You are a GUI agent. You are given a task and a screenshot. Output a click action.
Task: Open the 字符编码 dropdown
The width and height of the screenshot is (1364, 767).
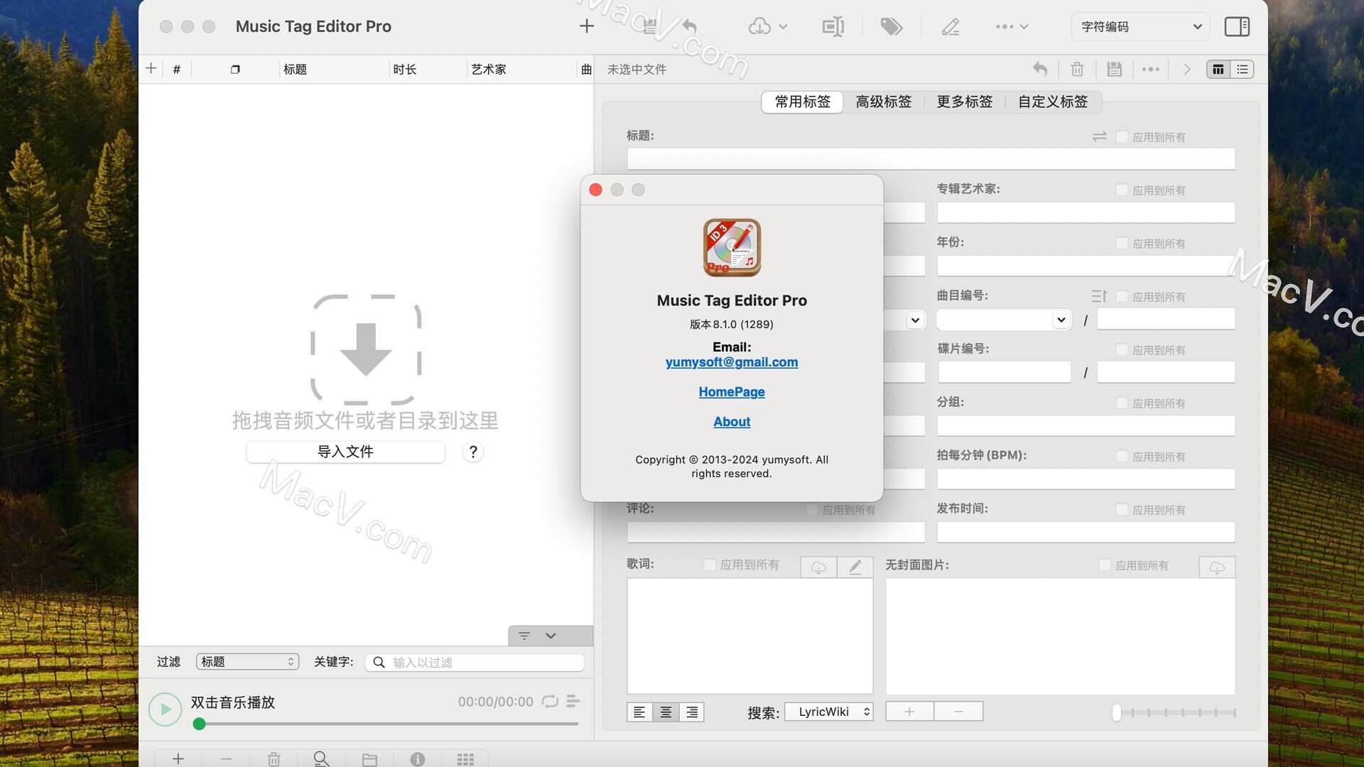point(1140,26)
